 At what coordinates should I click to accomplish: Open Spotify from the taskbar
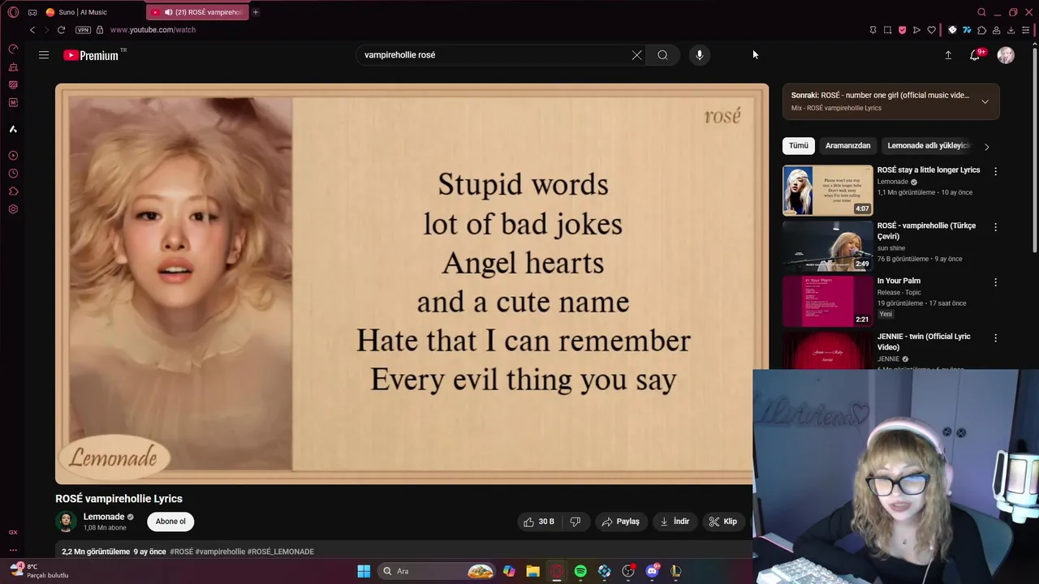[x=580, y=571]
